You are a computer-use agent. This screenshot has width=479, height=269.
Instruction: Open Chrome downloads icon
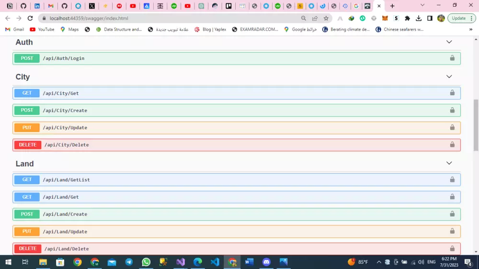(x=419, y=18)
